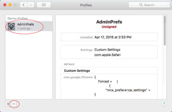
Task: Show all preferences grid button
Action: [44, 5]
